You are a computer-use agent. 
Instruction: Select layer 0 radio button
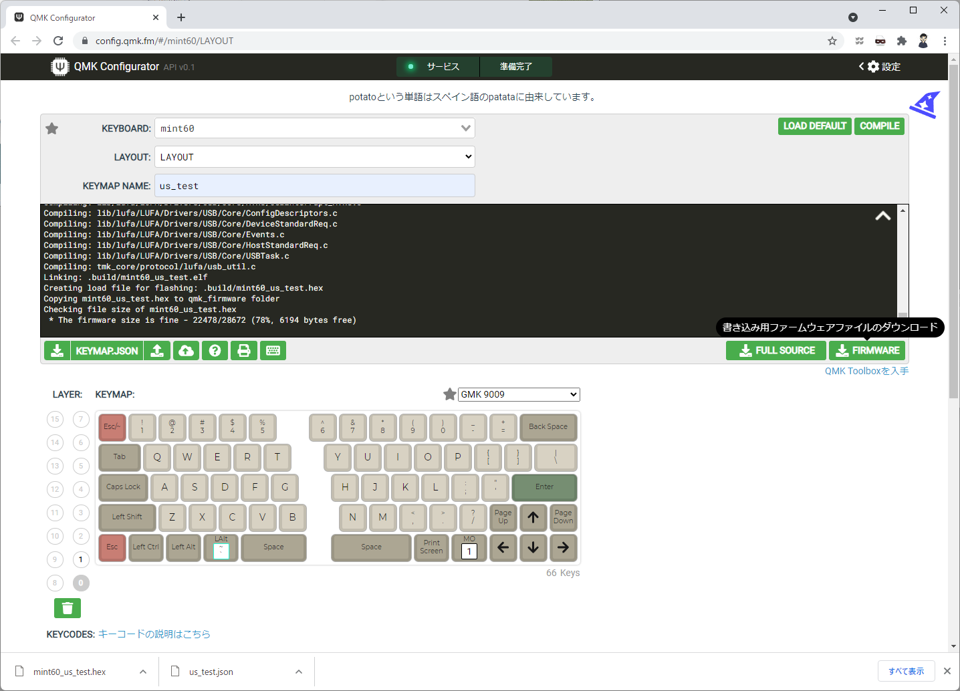click(81, 583)
